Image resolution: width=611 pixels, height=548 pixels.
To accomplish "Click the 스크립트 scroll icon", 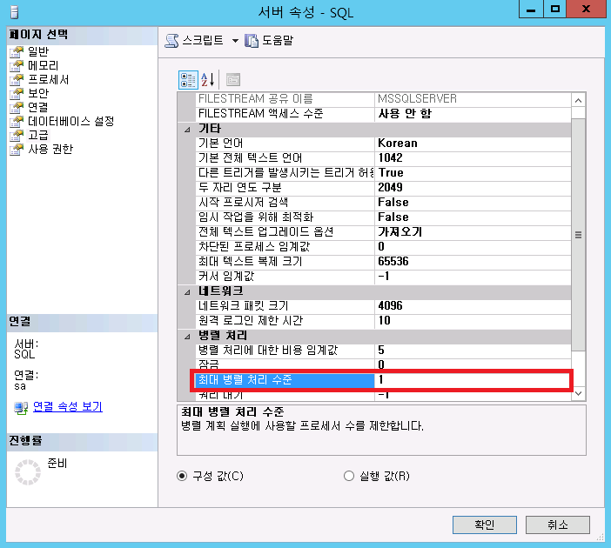I will (171, 41).
